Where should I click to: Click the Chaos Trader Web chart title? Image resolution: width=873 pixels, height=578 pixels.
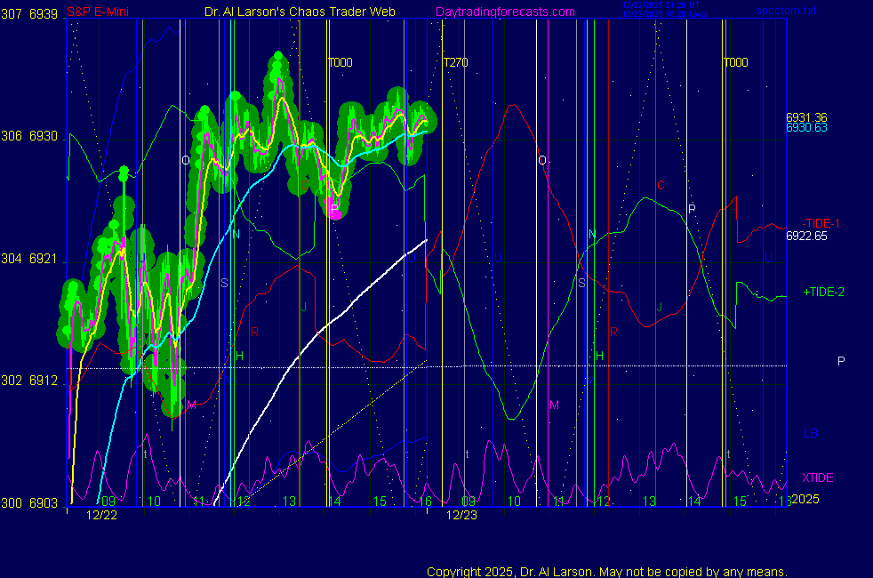pos(300,12)
